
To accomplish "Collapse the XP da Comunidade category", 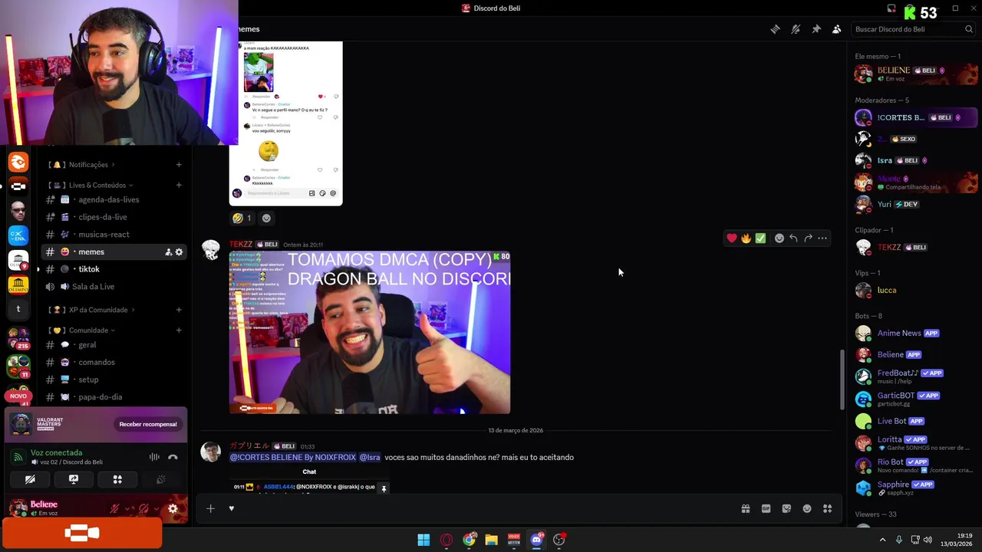I will 93,310.
